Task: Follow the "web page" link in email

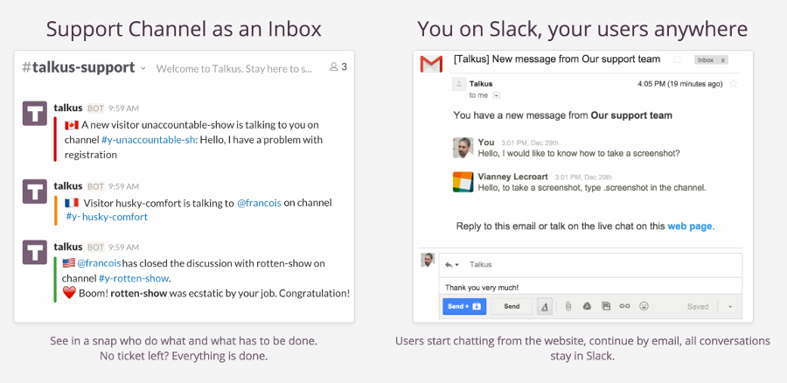Action: tap(690, 226)
